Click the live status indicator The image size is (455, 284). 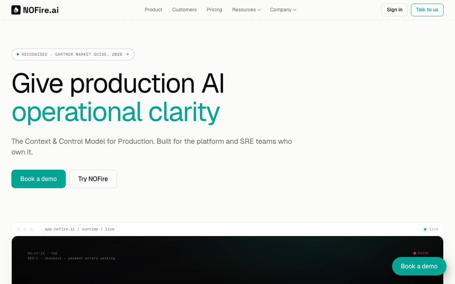pos(430,229)
